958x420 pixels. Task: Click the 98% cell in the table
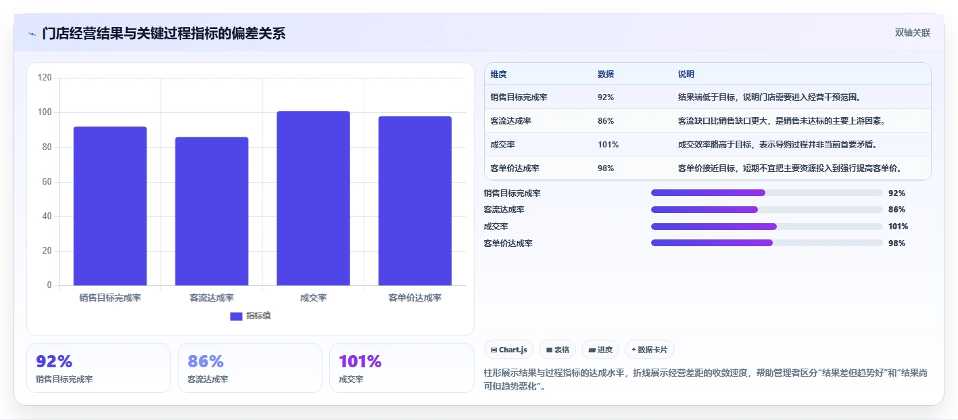pyautogui.click(x=606, y=168)
